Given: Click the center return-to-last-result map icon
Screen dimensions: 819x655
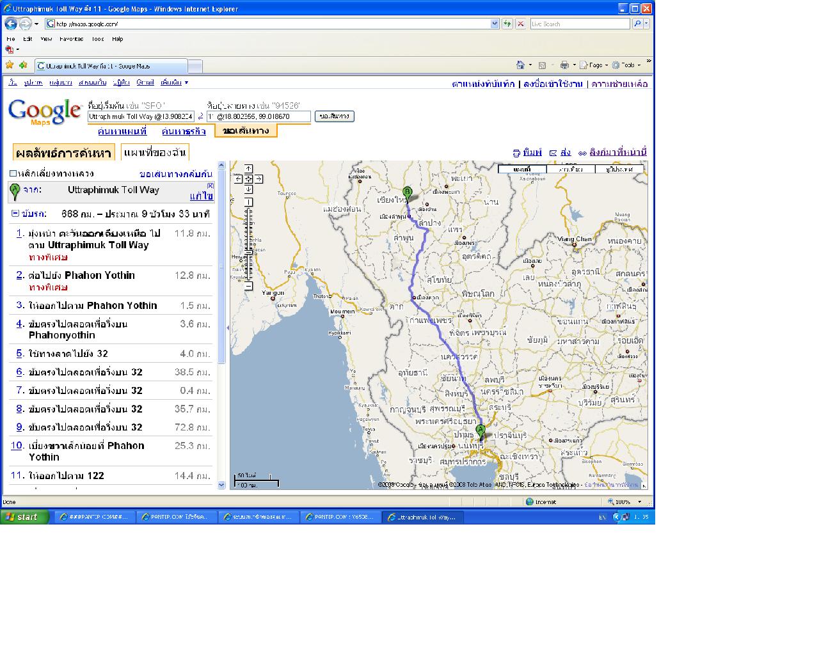Looking at the screenshot, I should (249, 179).
